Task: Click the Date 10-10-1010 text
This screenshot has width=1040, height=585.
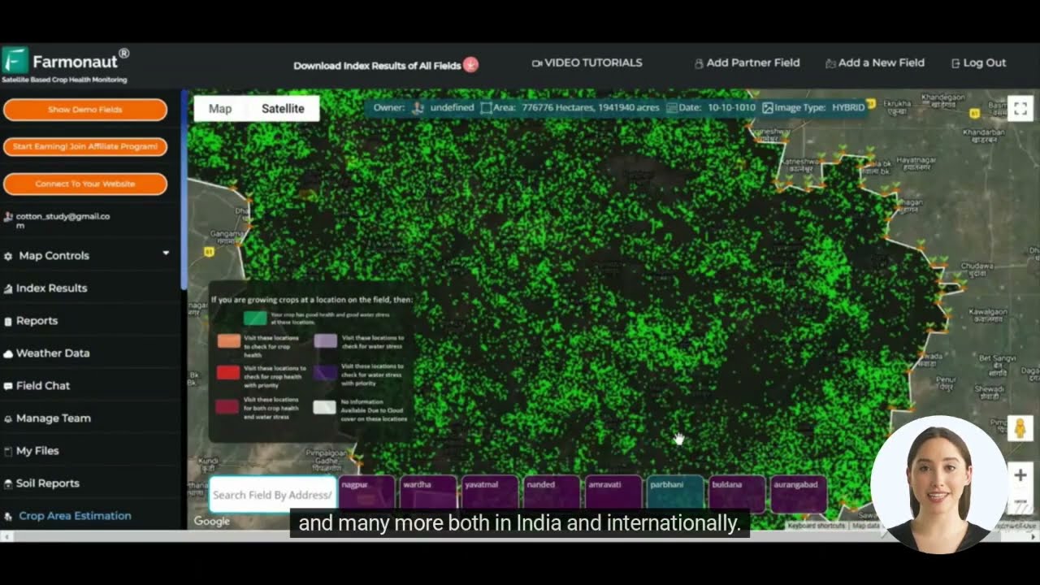Action: pos(717,107)
